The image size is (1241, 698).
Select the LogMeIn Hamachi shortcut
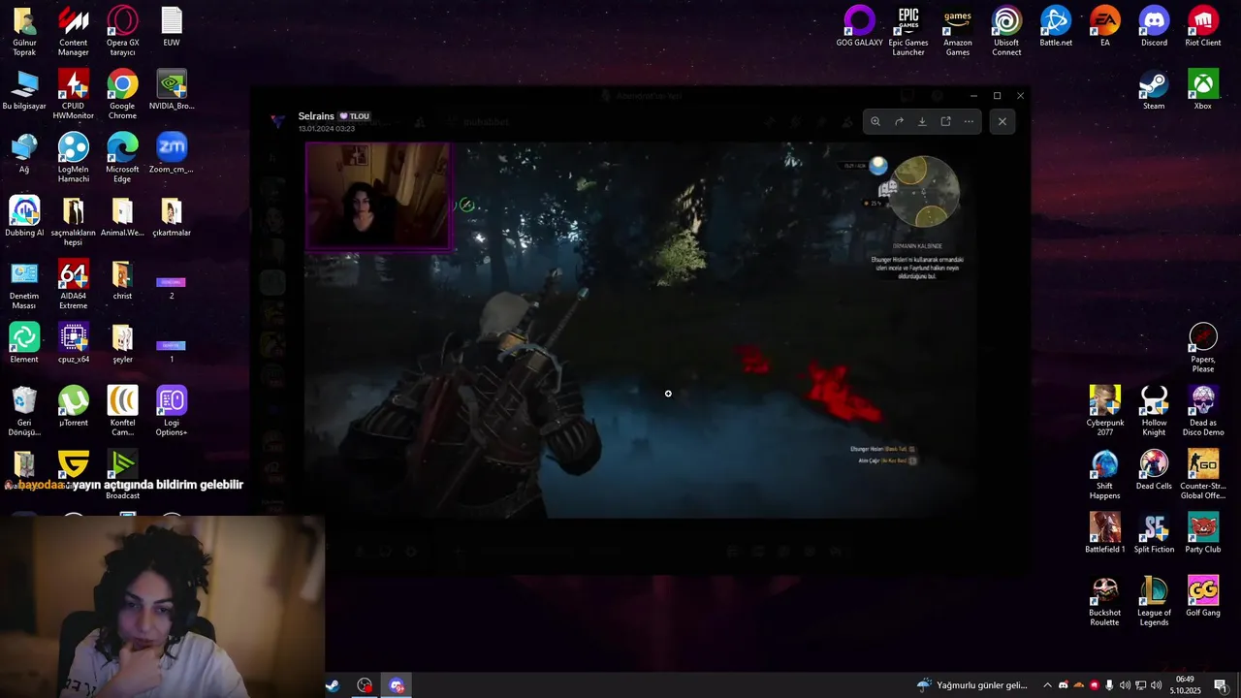pos(74,158)
